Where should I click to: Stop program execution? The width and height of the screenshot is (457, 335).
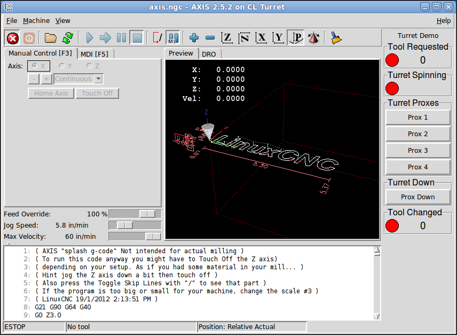137,38
